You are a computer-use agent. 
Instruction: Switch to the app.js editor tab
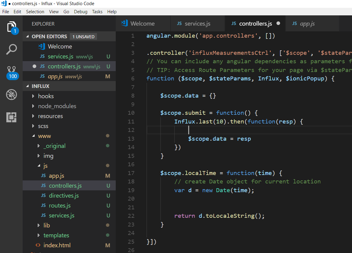[x=307, y=23]
